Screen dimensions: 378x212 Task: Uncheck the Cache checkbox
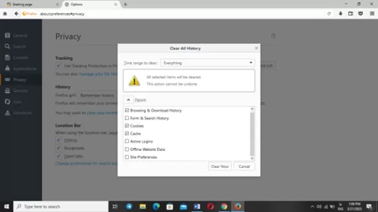[127, 134]
